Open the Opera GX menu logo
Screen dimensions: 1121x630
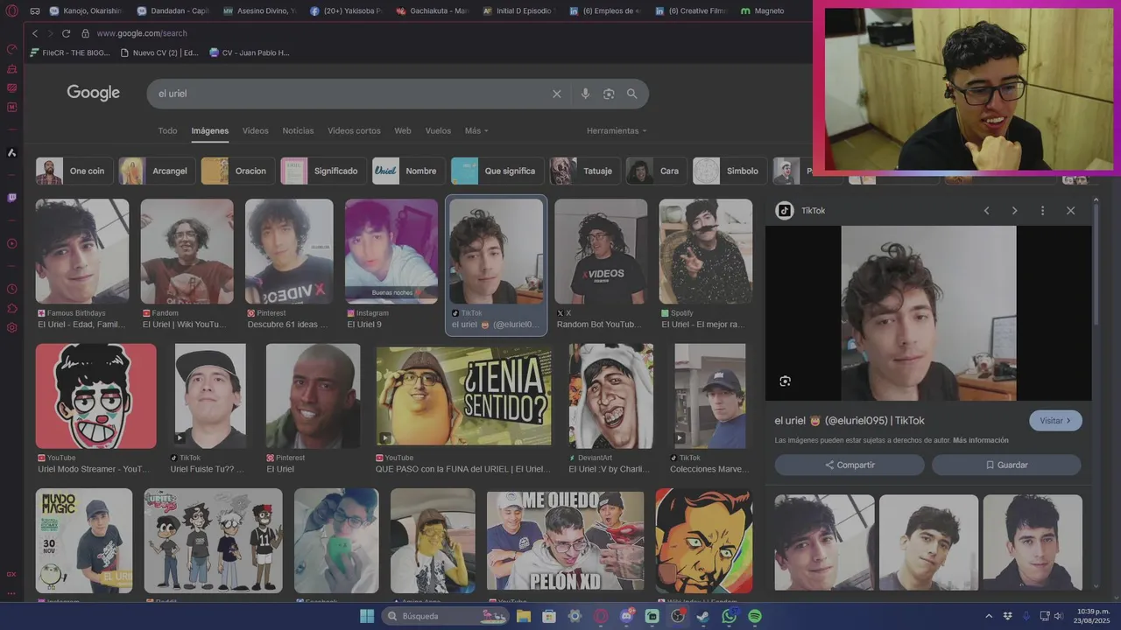pos(11,10)
